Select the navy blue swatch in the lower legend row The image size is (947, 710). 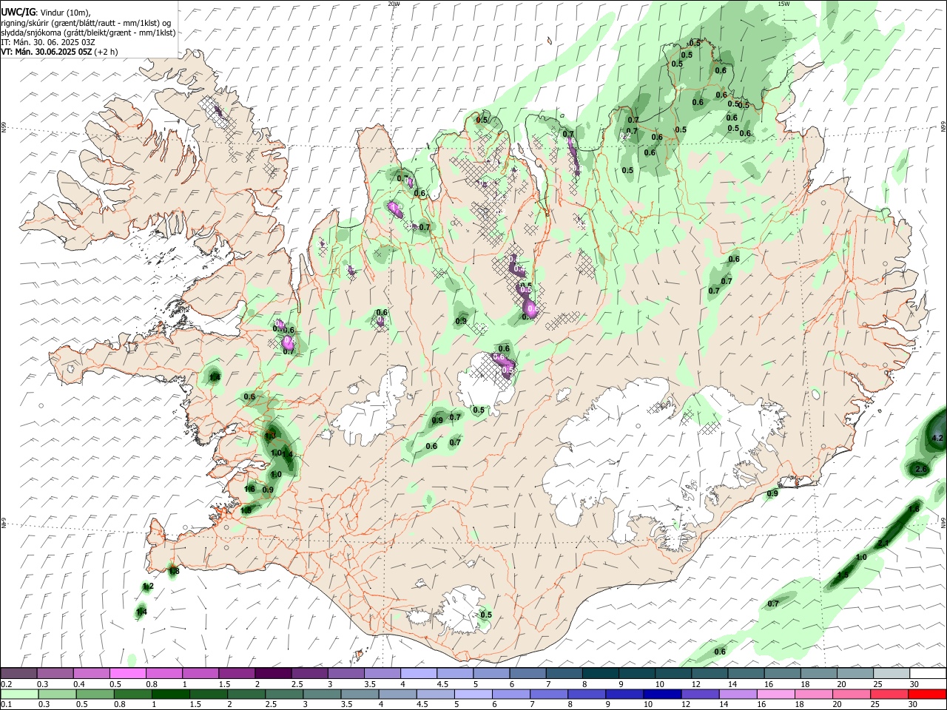[662, 694]
